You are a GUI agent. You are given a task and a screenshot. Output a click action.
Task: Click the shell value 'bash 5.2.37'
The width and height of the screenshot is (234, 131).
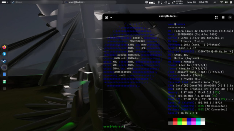click(x=187, y=48)
